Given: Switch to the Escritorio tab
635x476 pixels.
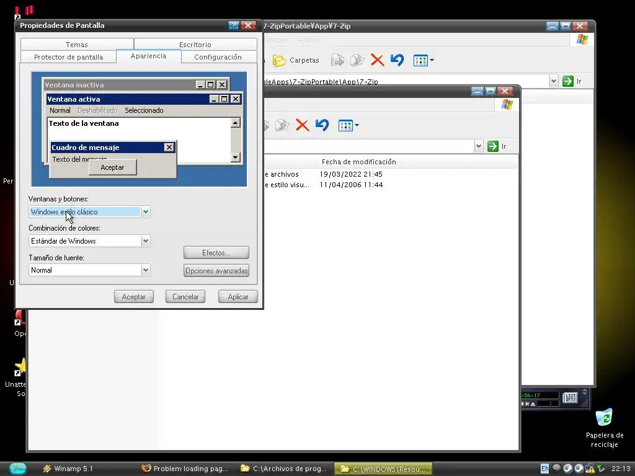Looking at the screenshot, I should click(195, 44).
